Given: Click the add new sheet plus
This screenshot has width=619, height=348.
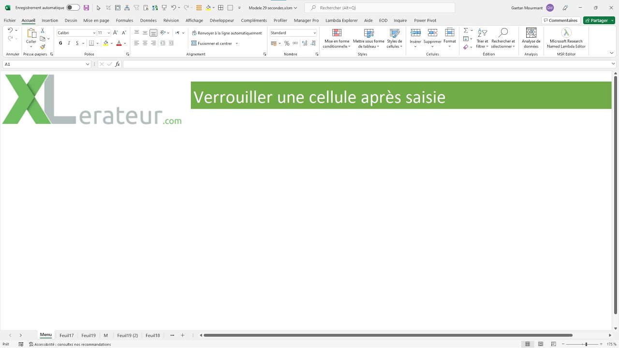Looking at the screenshot, I should pos(182,335).
